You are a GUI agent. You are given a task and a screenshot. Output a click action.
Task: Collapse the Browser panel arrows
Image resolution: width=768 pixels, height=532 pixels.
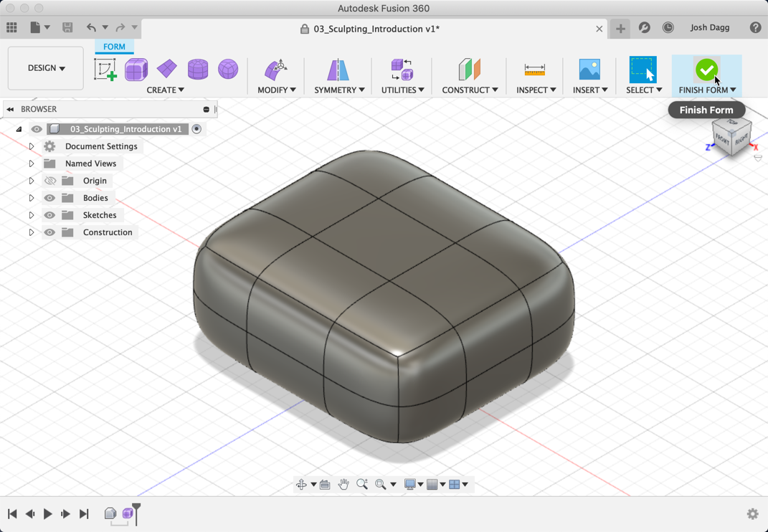(10, 109)
